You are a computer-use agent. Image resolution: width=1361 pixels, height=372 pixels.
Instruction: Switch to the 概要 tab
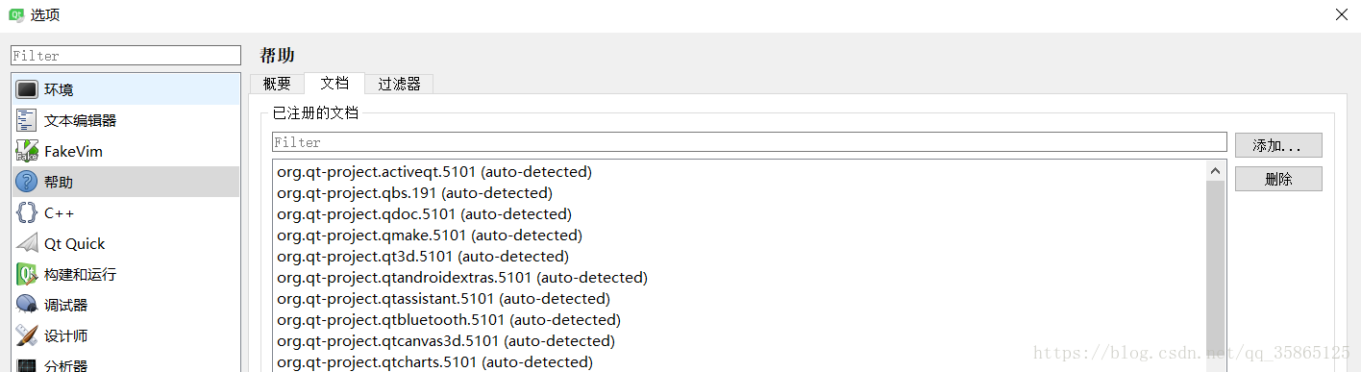(277, 84)
